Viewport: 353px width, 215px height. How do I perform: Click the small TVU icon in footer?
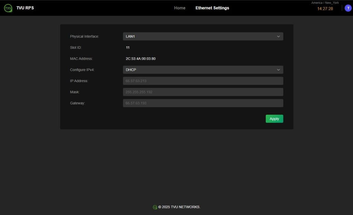point(155,207)
